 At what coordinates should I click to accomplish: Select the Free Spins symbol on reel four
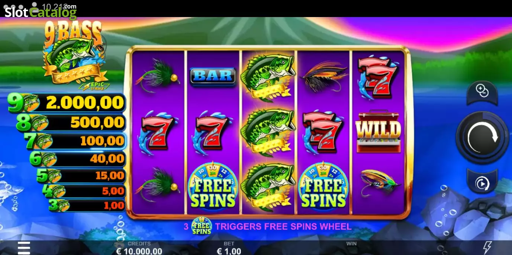tap(323, 185)
